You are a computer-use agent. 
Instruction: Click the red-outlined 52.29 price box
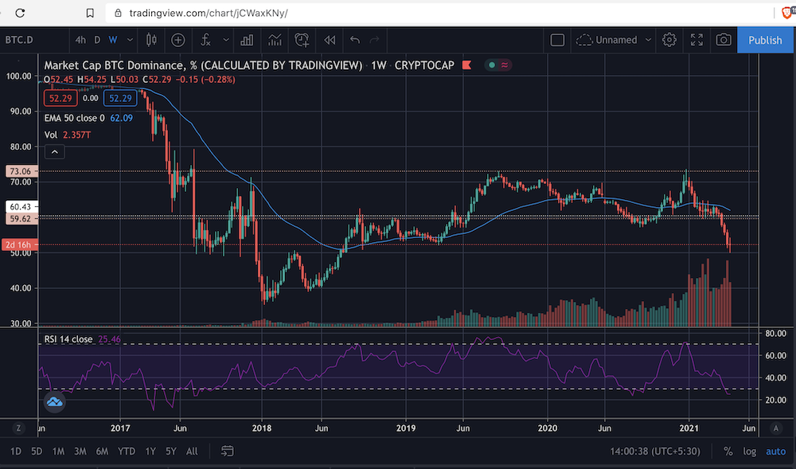pyautogui.click(x=60, y=98)
